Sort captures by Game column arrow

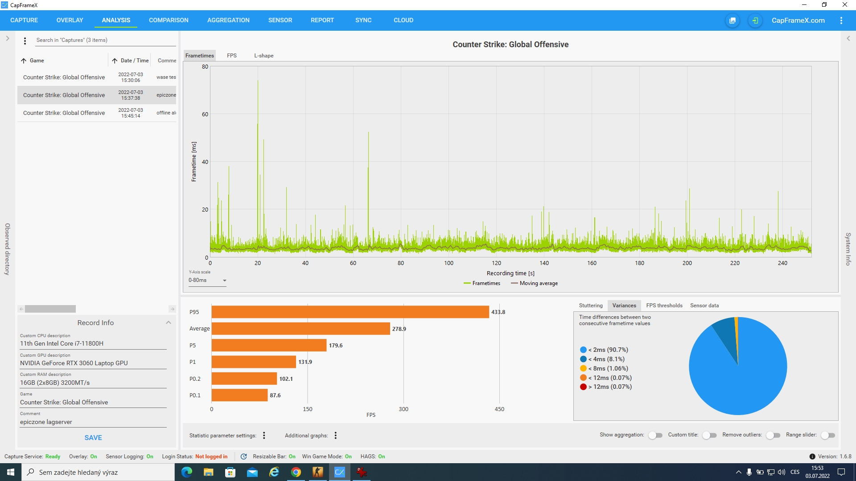(24, 61)
